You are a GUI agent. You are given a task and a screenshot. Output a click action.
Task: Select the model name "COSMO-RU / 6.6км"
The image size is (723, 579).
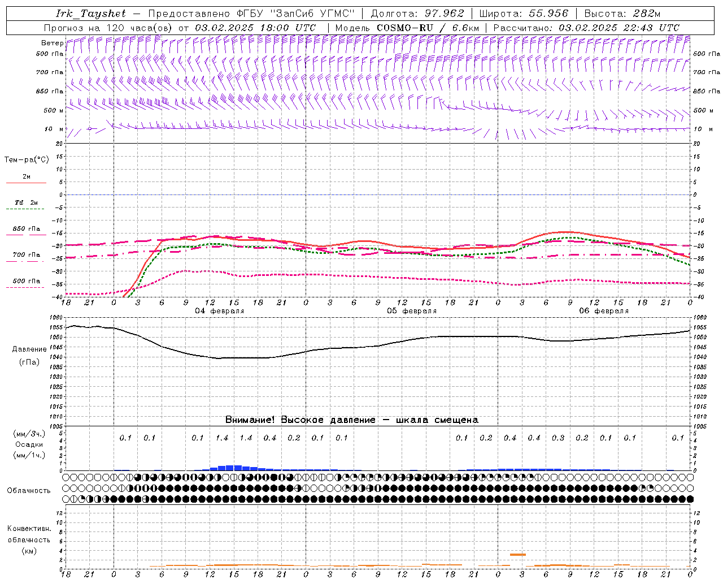tap(428, 28)
